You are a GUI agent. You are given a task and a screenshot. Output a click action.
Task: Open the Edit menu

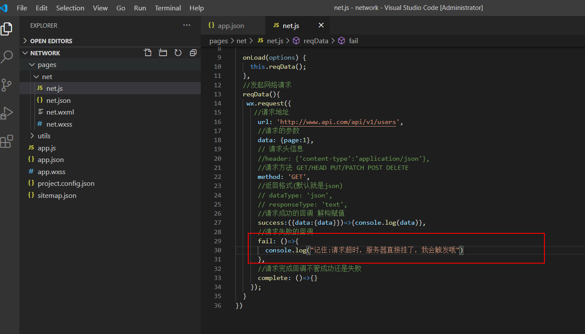[42, 8]
